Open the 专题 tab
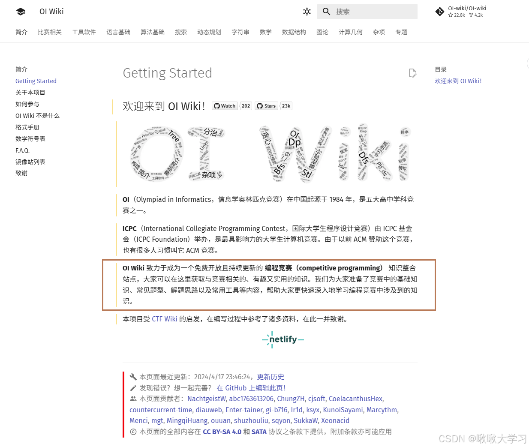529x447 pixels. pos(401,32)
